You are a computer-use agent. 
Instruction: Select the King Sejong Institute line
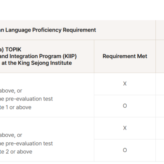(x=36, y=63)
